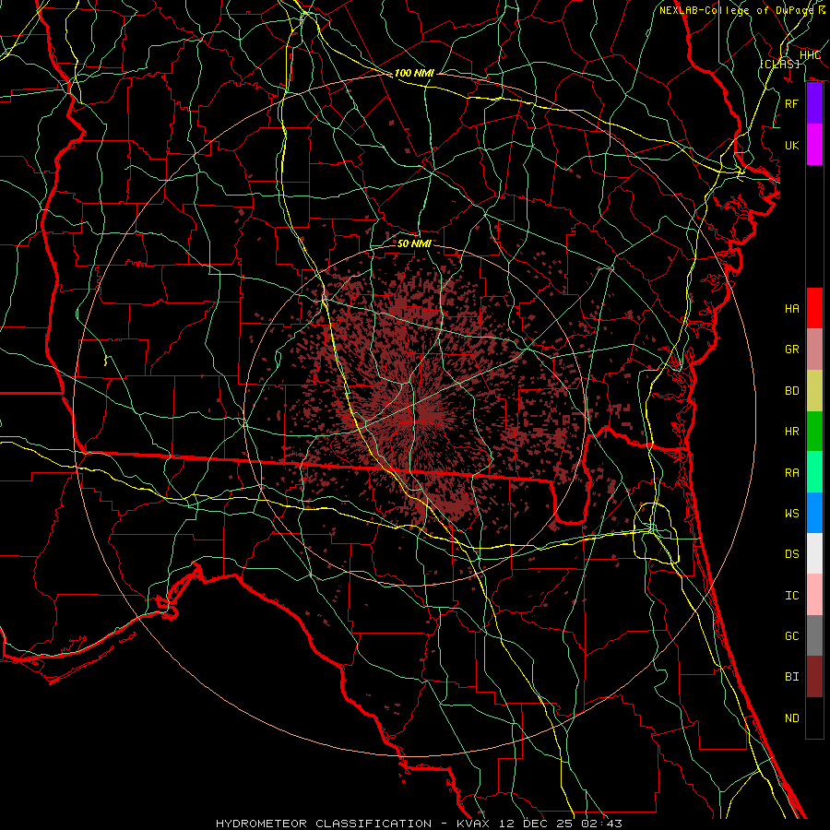This screenshot has height=830, width=830.
Task: Click the HA red legend swatch
Action: click(x=814, y=308)
